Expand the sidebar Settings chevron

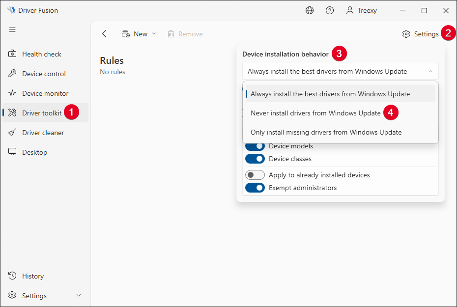coord(79,295)
